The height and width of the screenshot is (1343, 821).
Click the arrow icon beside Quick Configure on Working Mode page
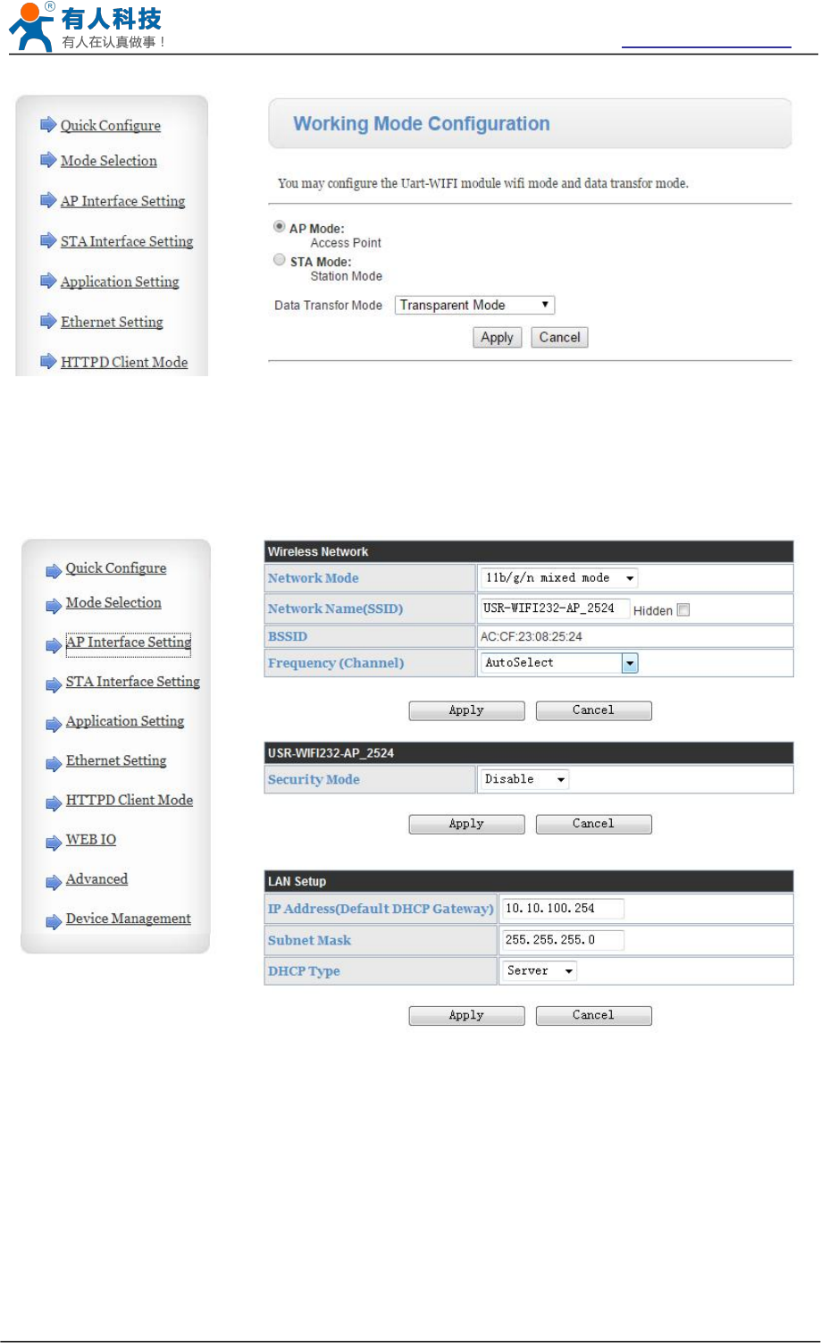tap(48, 125)
